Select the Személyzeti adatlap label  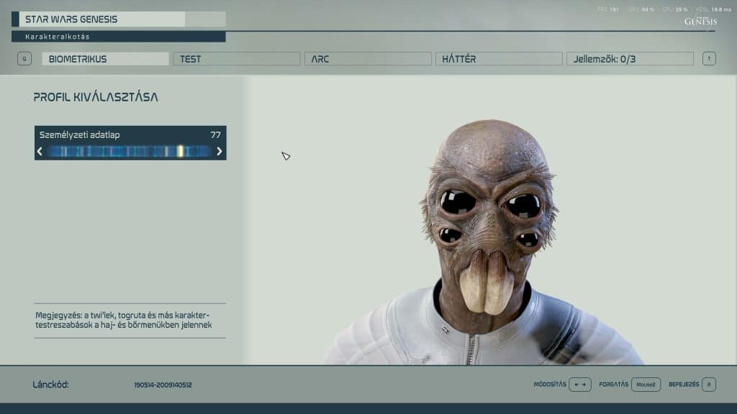[79, 135]
